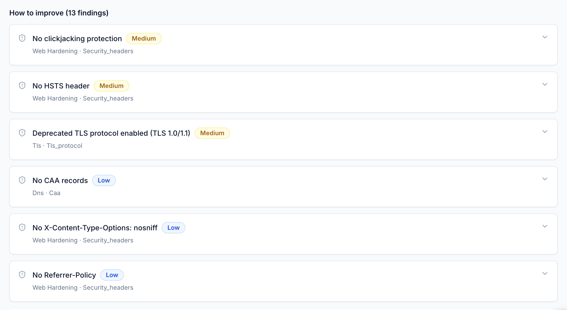Image resolution: width=567 pixels, height=310 pixels.
Task: Click the Medium badge on TLS finding
Action: pos(212,133)
